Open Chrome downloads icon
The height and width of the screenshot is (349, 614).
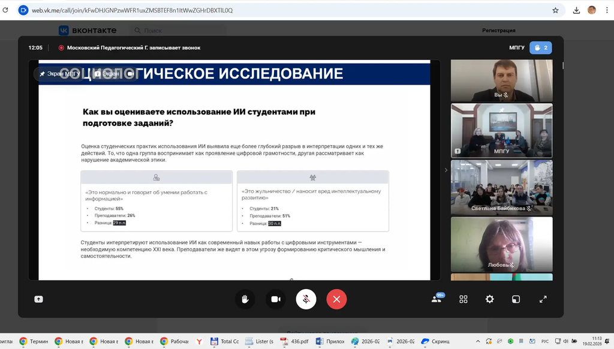pyautogui.click(x=576, y=10)
